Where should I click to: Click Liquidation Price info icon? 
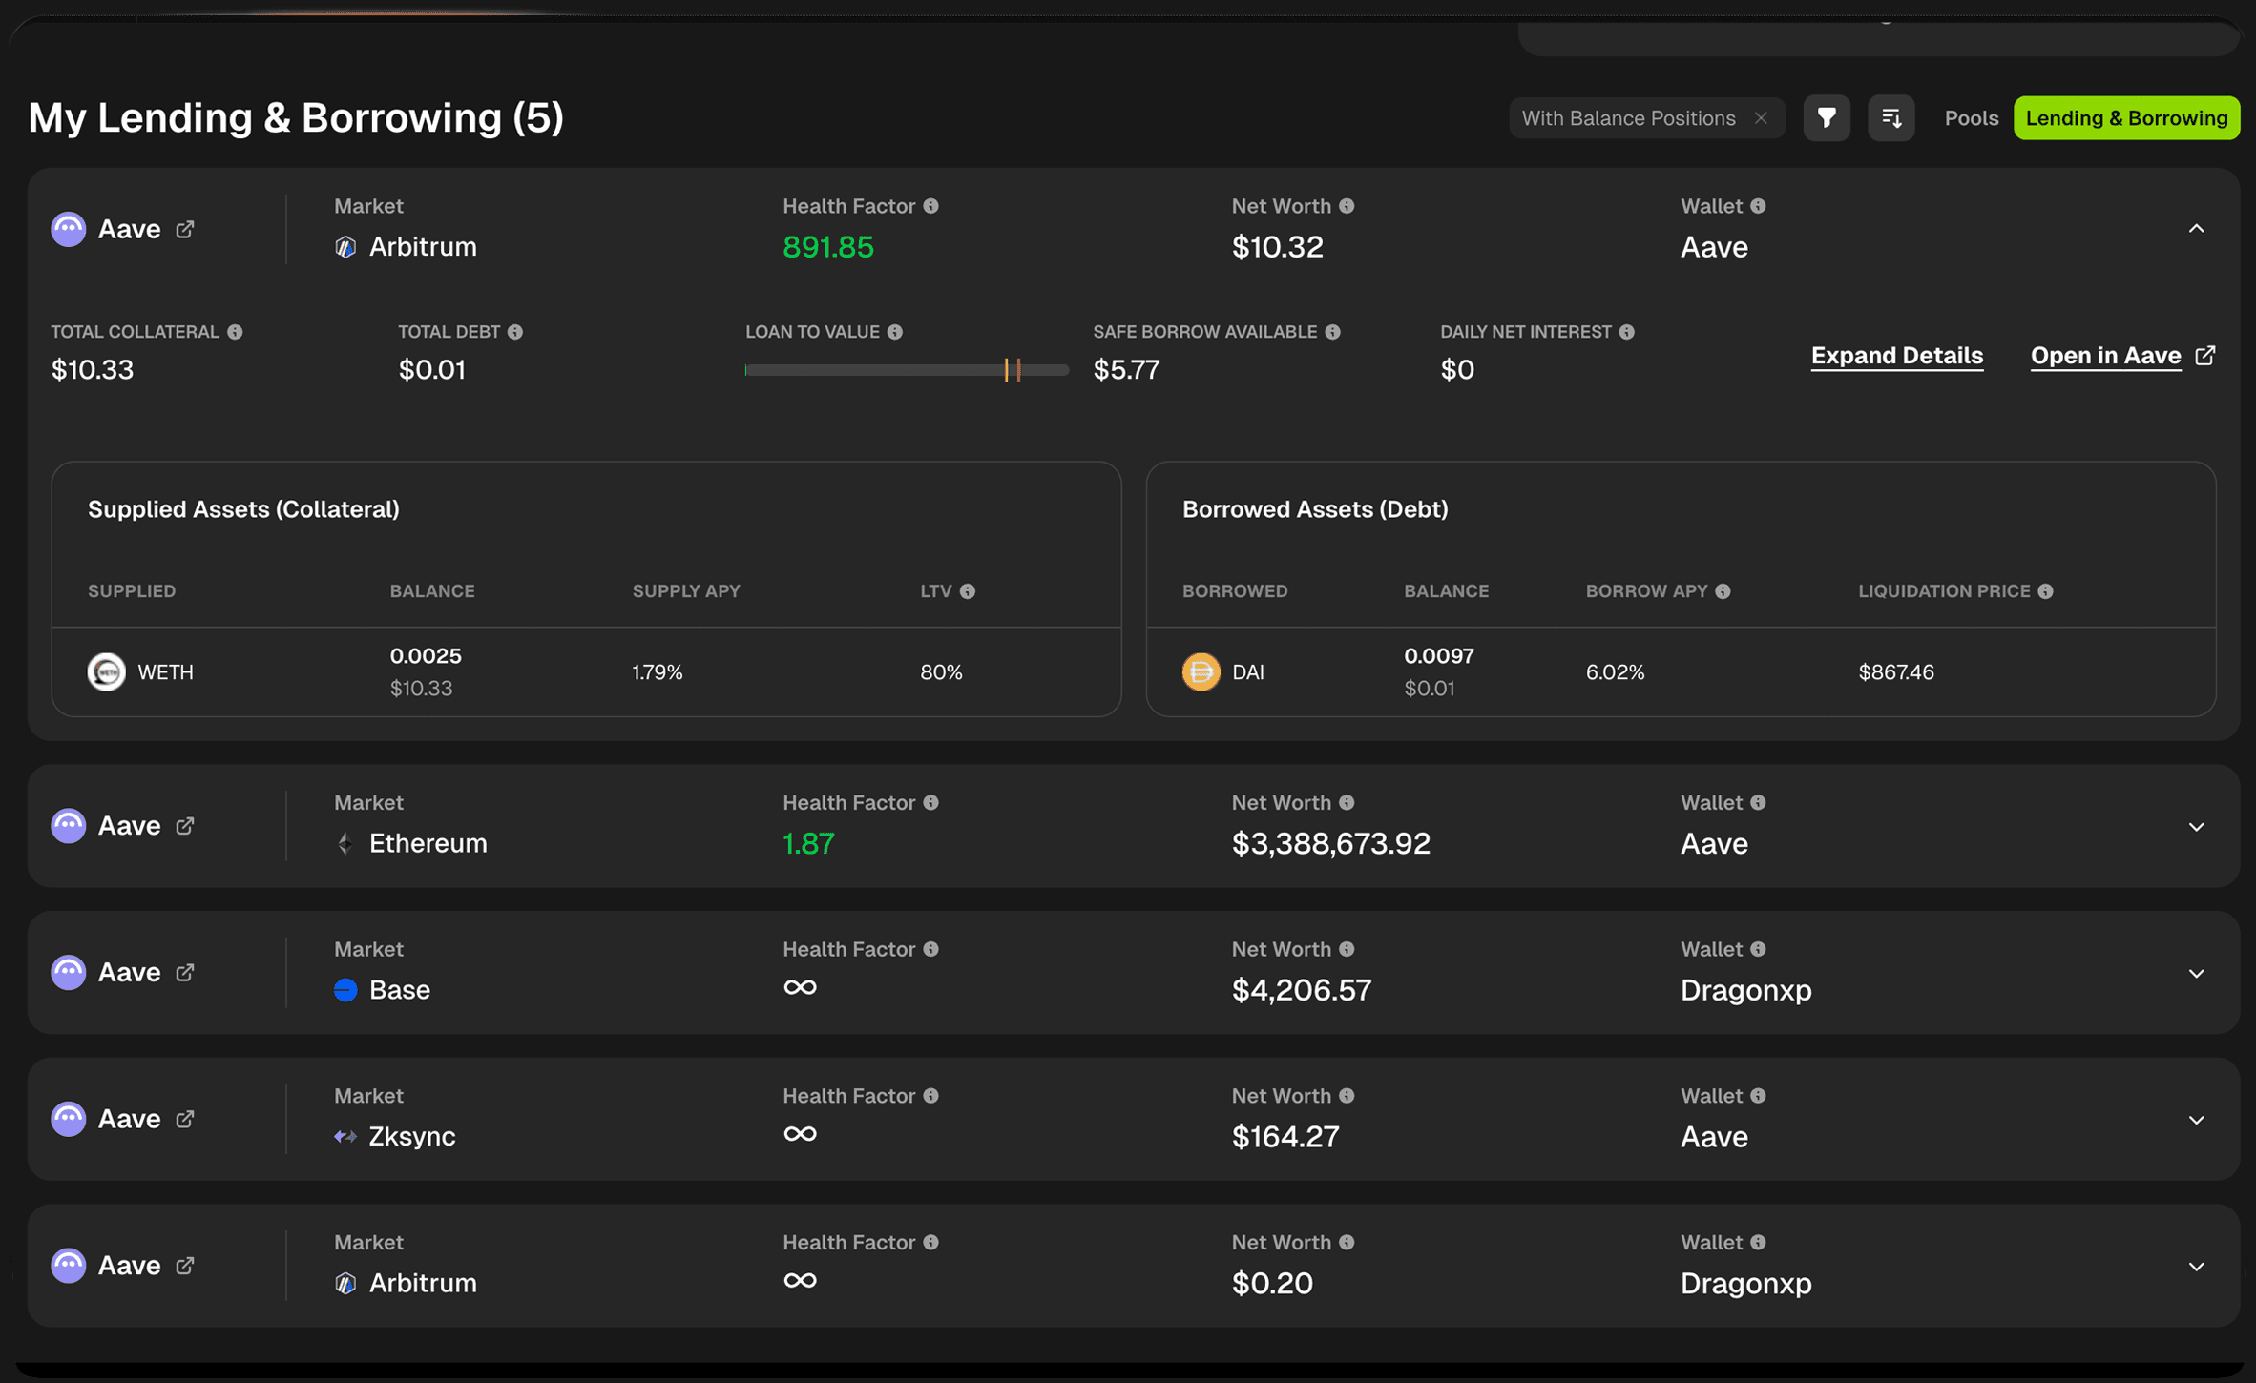coord(2045,591)
